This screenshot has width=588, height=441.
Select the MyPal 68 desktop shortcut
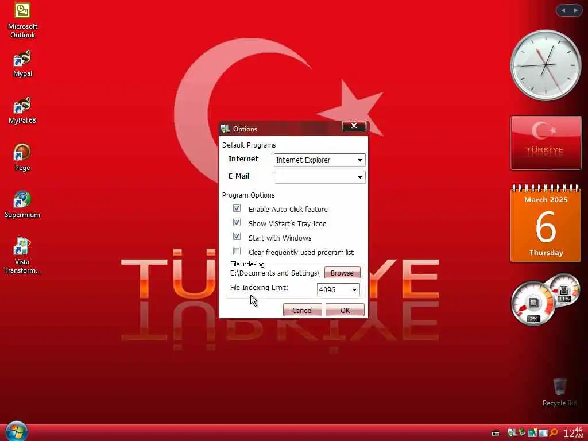point(22,110)
